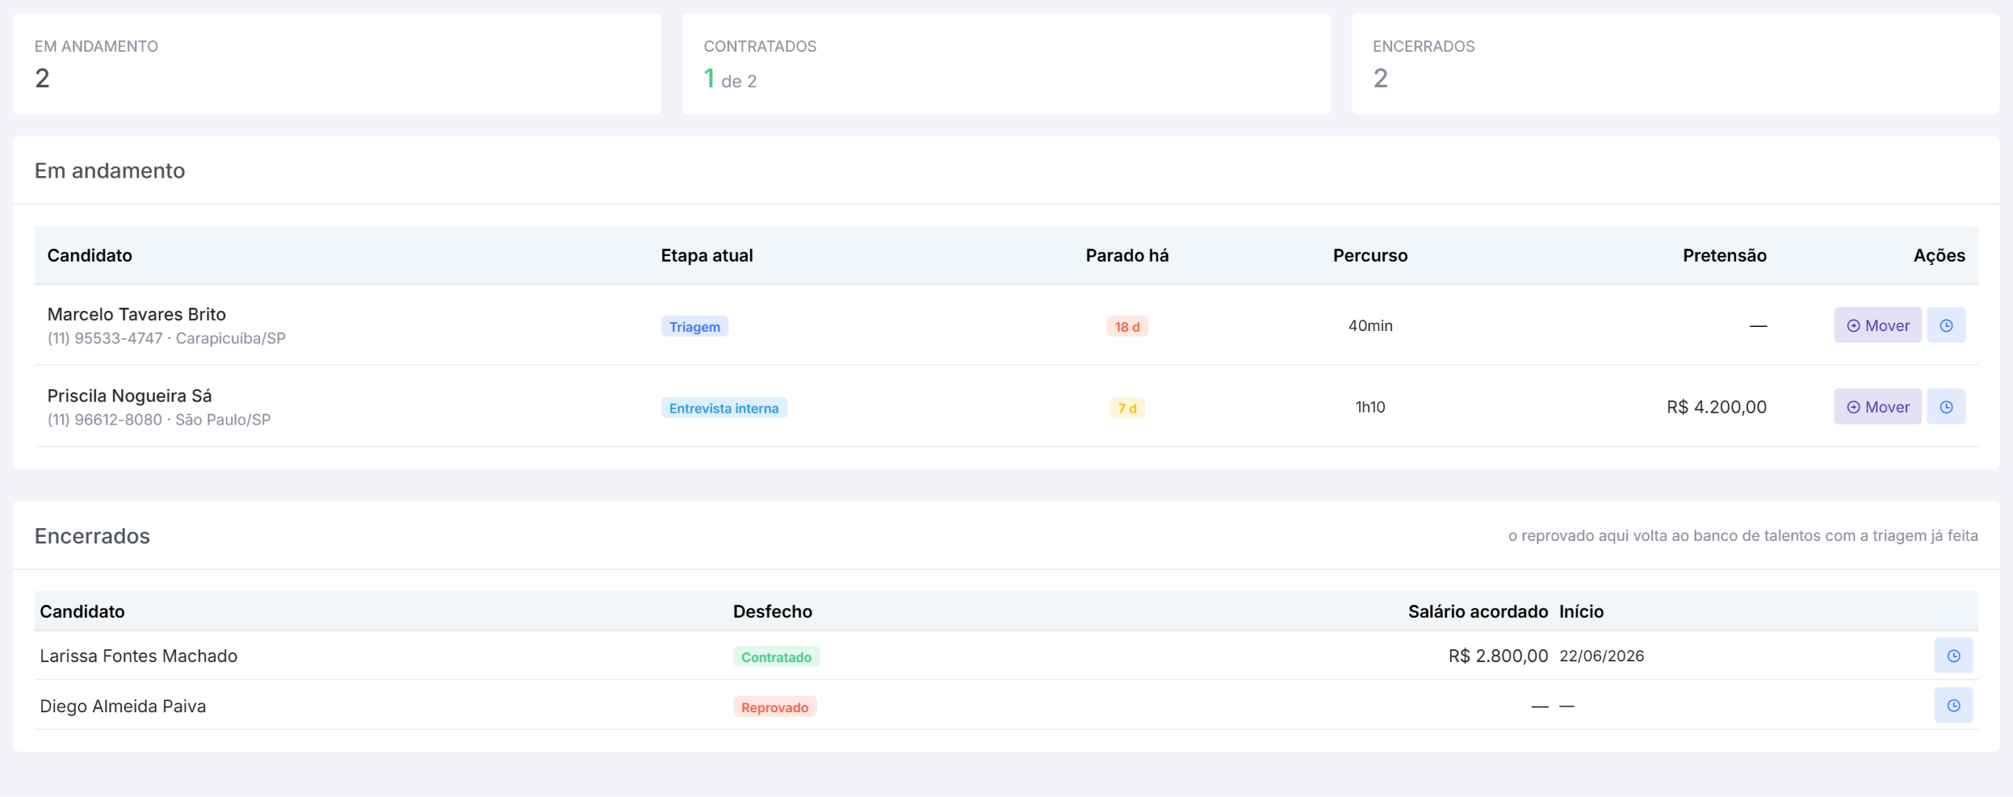
Task: Click Mover button for Priscila Nogueira Sá
Action: 1878,407
